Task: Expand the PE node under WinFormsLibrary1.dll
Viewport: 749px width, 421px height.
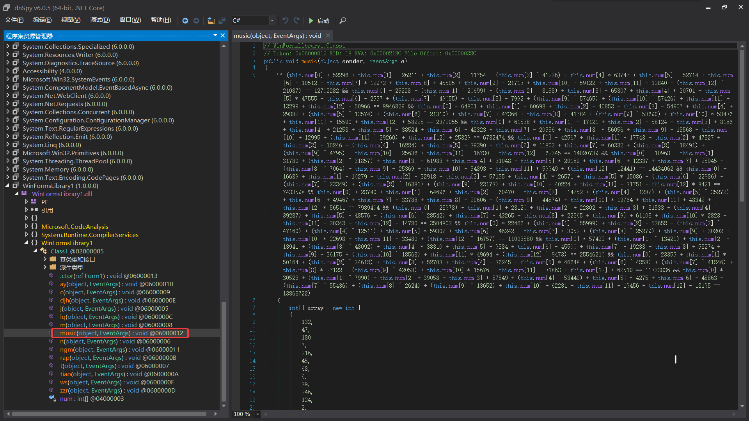Action: 27,202
